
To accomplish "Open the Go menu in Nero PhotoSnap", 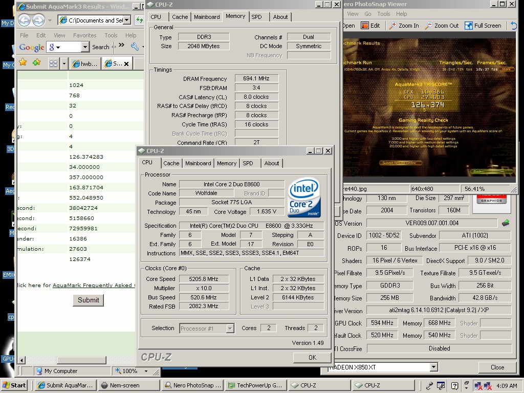I will (x=367, y=14).
